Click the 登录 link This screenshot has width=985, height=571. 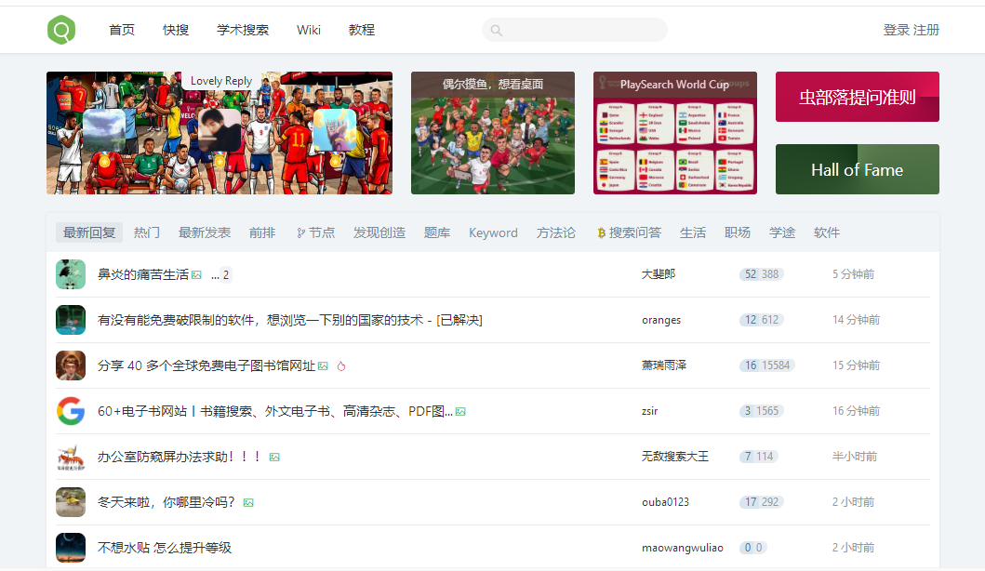click(897, 30)
